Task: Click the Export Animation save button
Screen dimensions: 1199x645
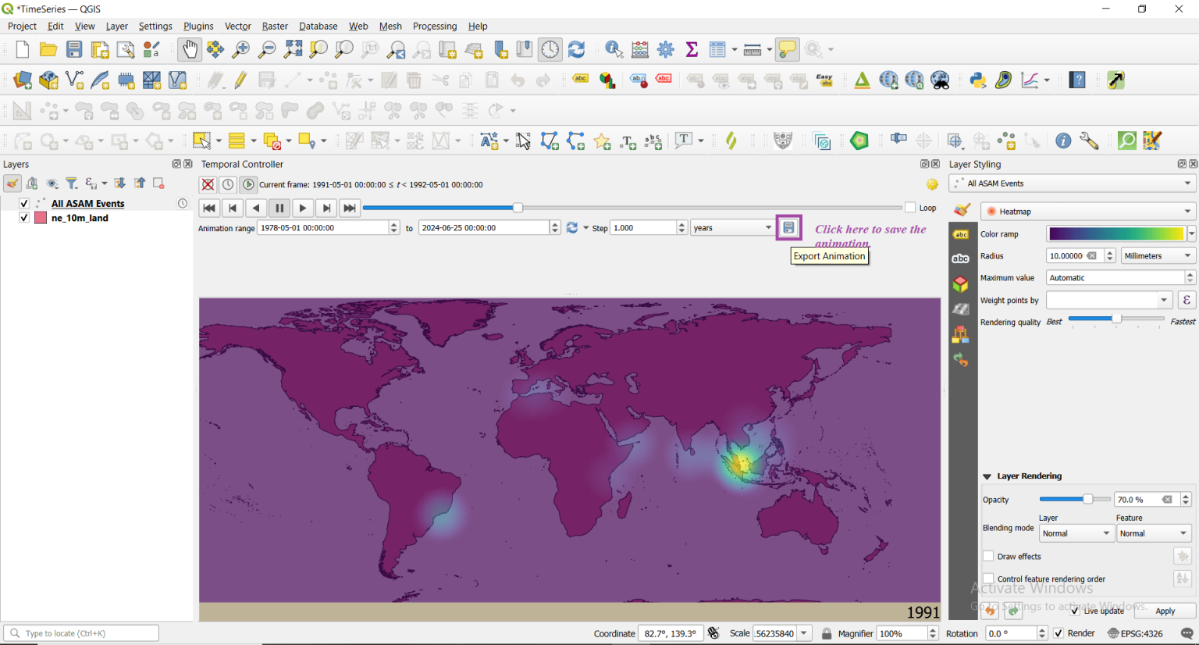Action: point(788,227)
